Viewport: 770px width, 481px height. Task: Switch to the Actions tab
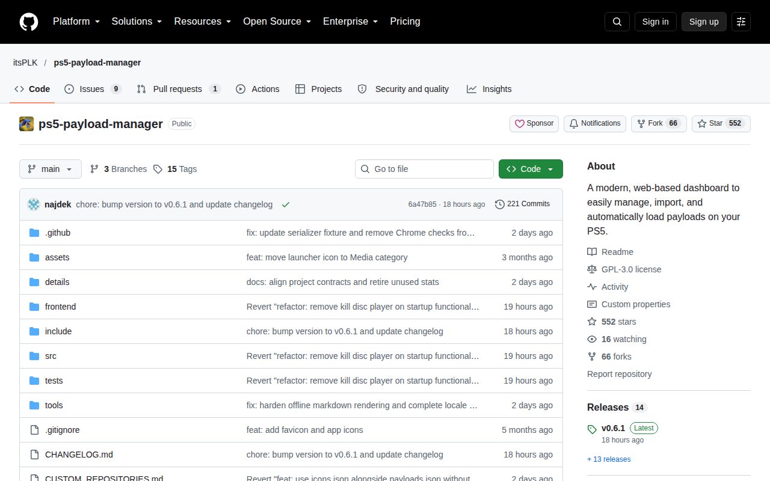[x=257, y=89]
